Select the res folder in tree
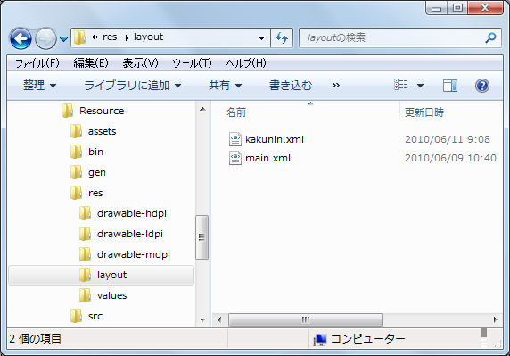 point(95,193)
